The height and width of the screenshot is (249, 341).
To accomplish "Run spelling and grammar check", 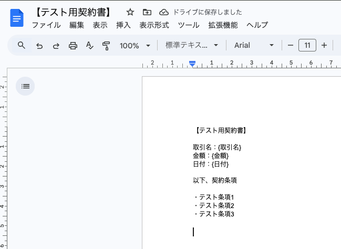I will tap(89, 46).
